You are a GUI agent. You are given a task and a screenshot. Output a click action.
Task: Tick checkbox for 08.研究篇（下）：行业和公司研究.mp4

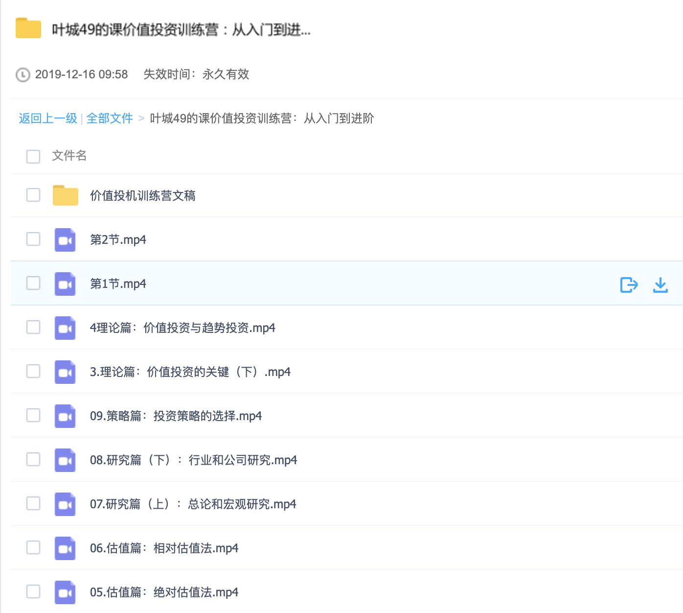pos(33,459)
